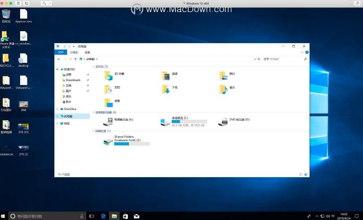
Task: Switch to the 计算机 ribbon tab
Action: point(74,53)
